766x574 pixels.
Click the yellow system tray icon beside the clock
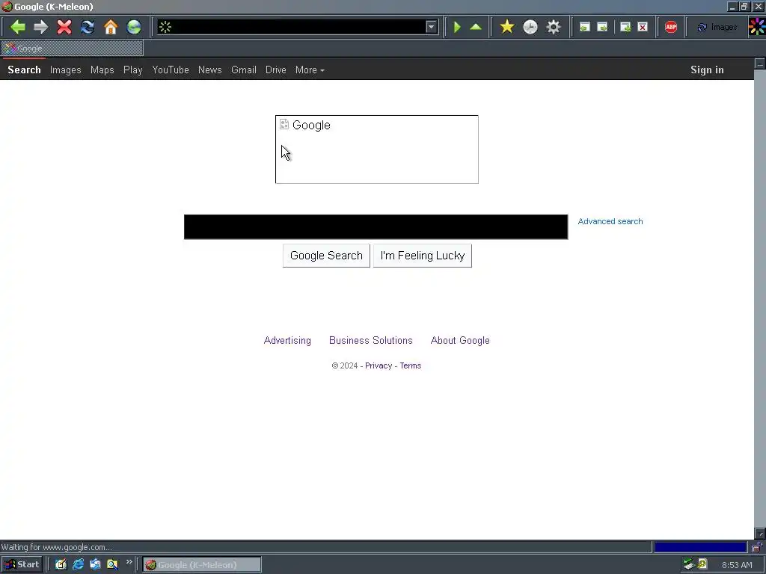tap(702, 565)
